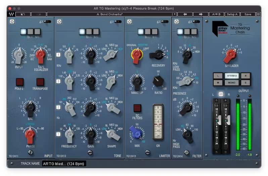Viewport: 268px width, 176px height.
Task: Click the band 4 frequency knob in KHz
Action: click(69, 55)
